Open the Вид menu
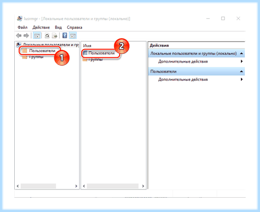This screenshot has height=212, width=260. [58, 27]
